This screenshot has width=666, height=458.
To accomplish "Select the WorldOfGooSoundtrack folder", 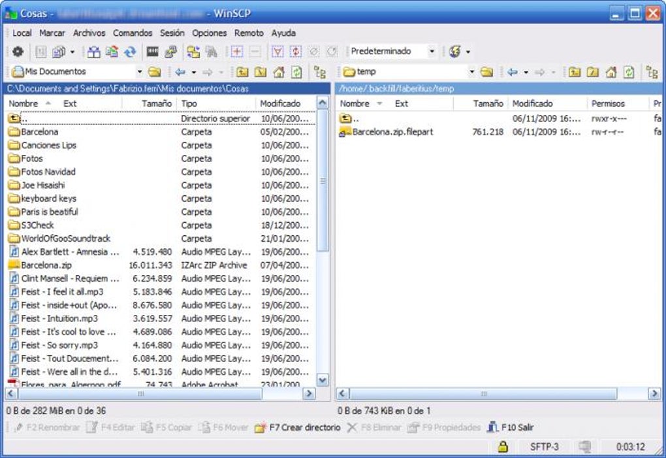I will 59,238.
